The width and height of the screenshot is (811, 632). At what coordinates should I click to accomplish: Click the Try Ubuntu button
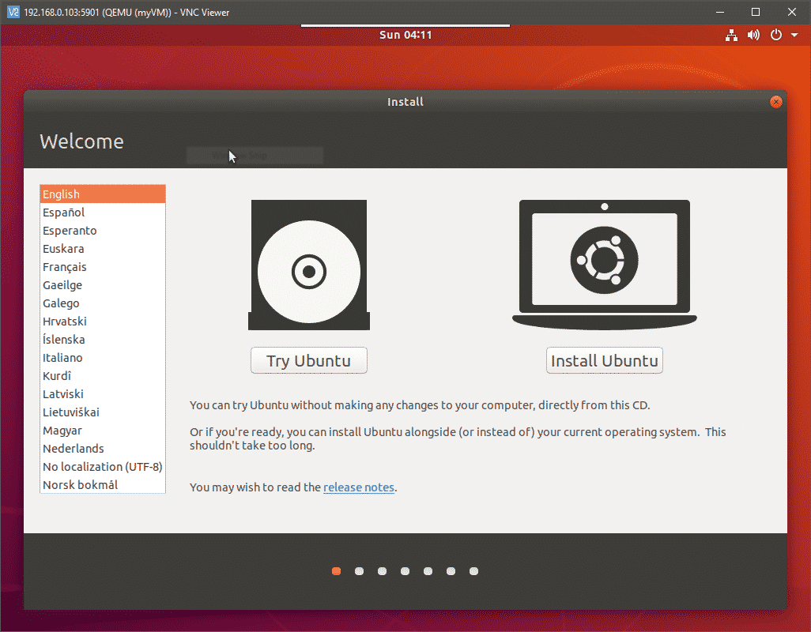pyautogui.click(x=309, y=360)
